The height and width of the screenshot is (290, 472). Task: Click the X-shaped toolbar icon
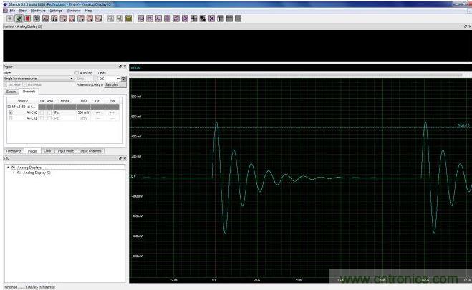click(211, 18)
